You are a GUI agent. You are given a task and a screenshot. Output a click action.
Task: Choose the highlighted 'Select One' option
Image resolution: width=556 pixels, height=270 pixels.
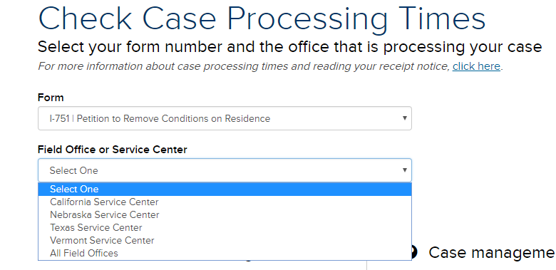pos(225,189)
